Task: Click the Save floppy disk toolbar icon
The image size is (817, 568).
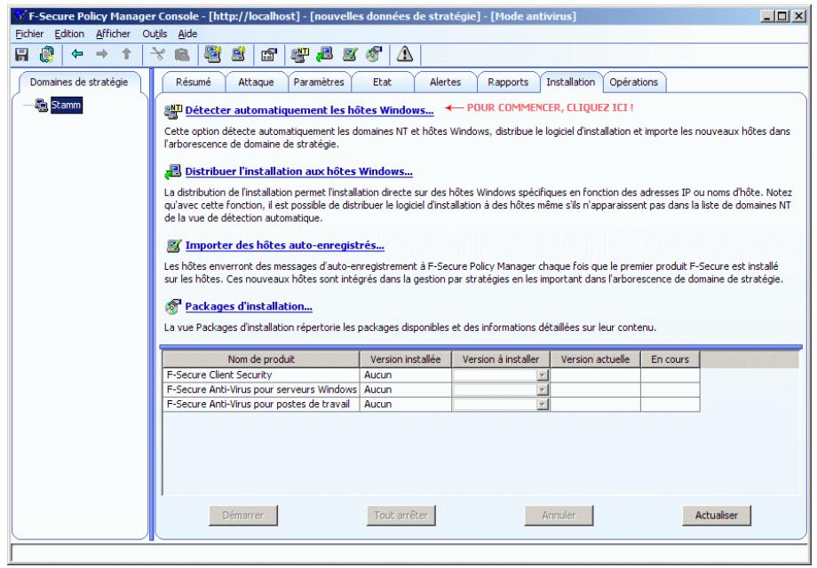Action: (x=21, y=54)
